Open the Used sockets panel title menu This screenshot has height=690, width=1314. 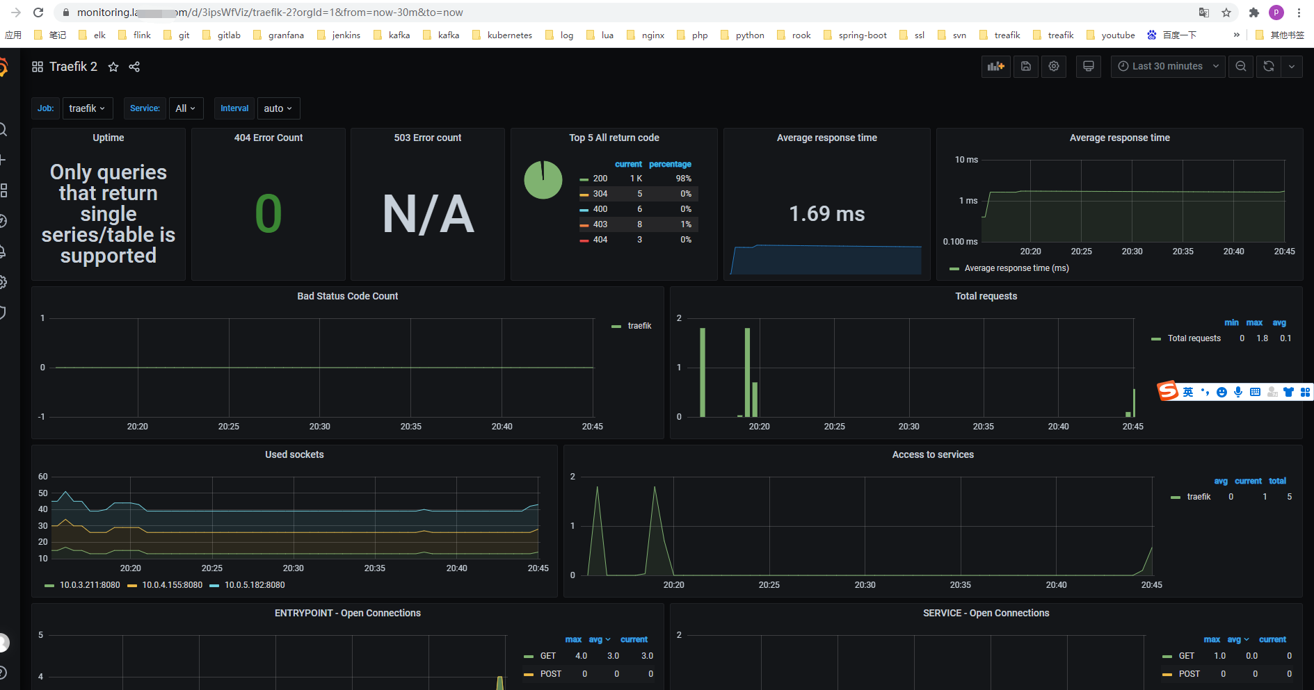click(294, 454)
